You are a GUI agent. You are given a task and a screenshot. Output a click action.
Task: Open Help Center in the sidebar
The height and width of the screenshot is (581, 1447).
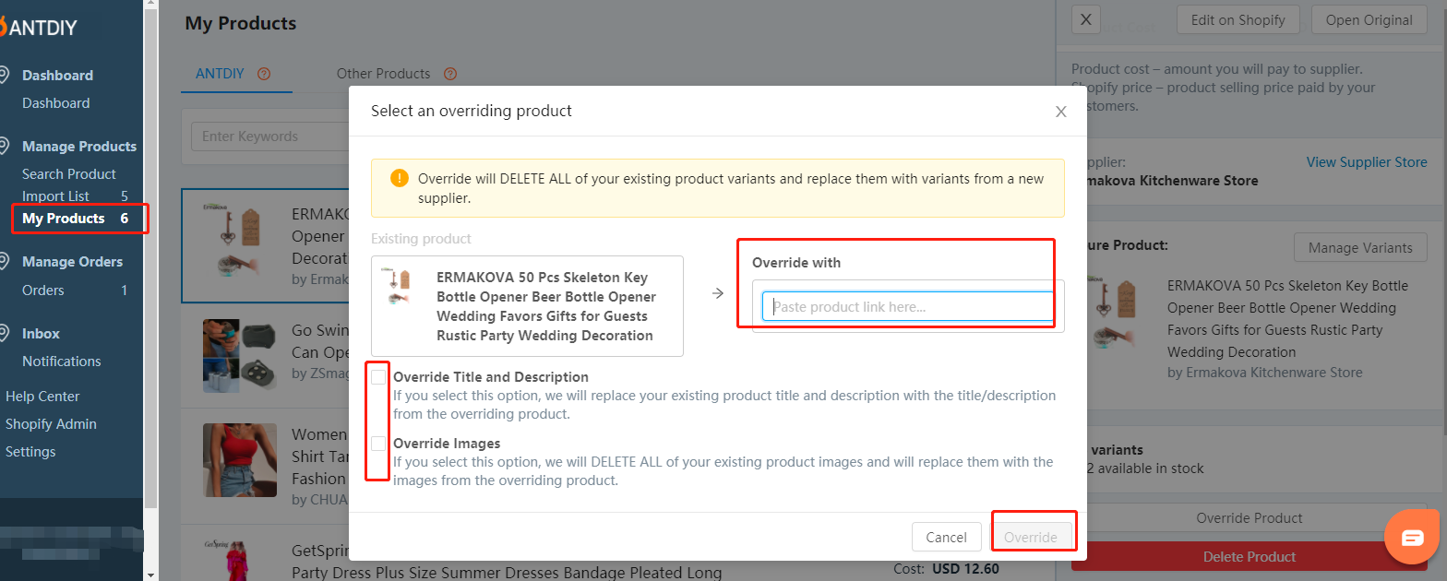(42, 397)
